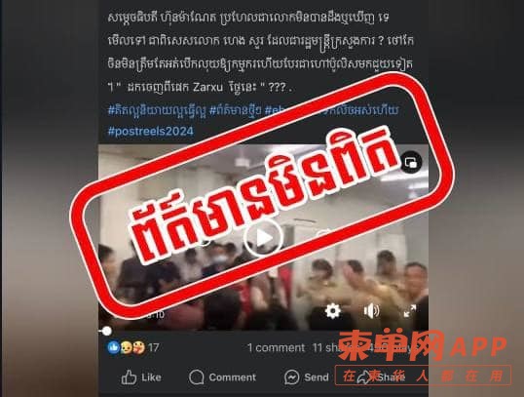
Task: Open the first Khmer hashtag link
Action: pyautogui.click(x=157, y=110)
